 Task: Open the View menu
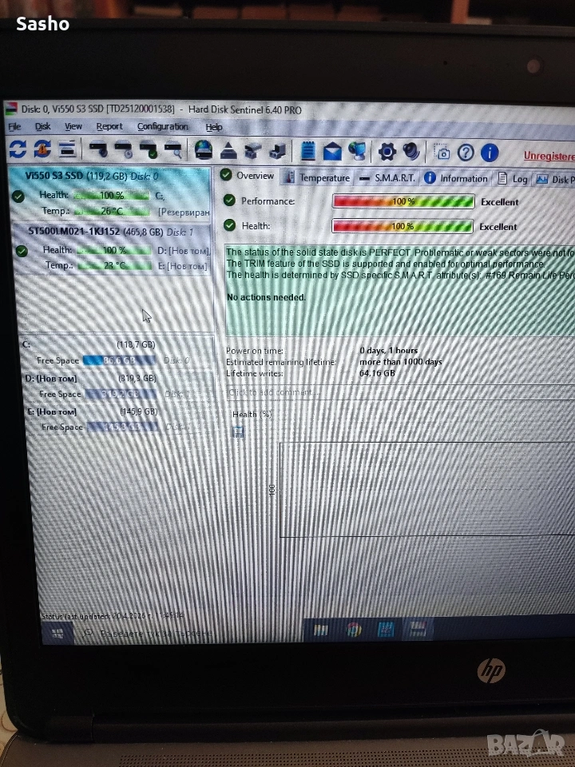point(73,126)
